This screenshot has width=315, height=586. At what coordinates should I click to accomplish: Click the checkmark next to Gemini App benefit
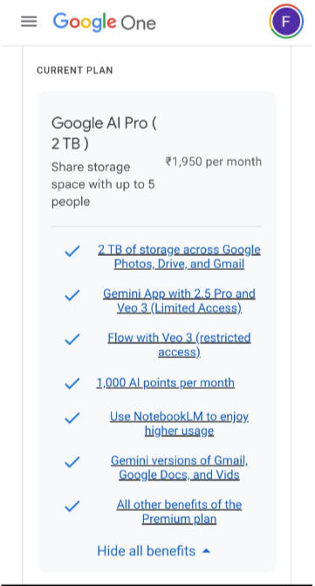(x=72, y=295)
